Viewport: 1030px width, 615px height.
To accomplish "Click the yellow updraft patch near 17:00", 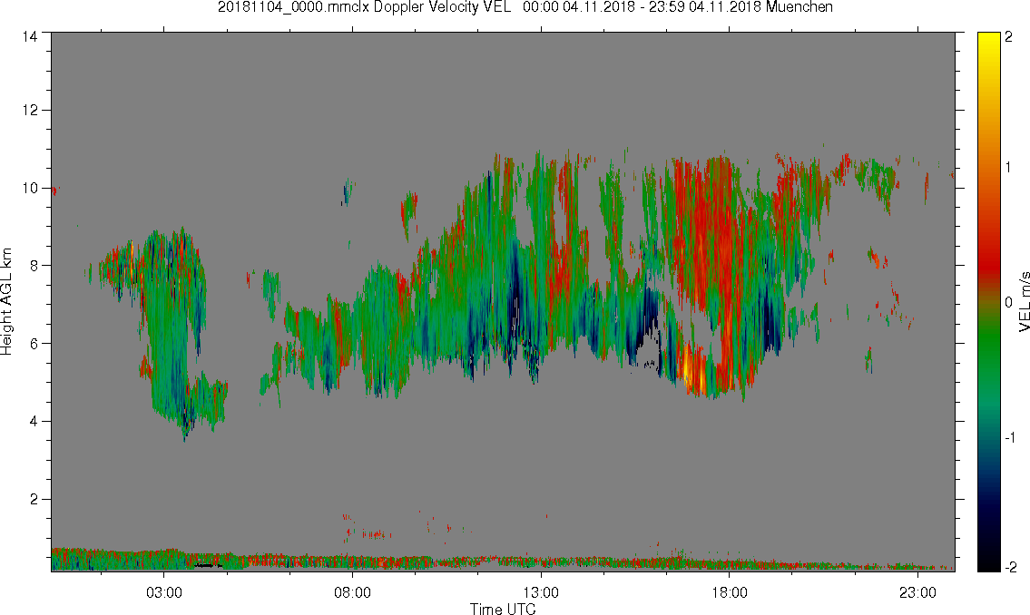I will coord(693,371).
